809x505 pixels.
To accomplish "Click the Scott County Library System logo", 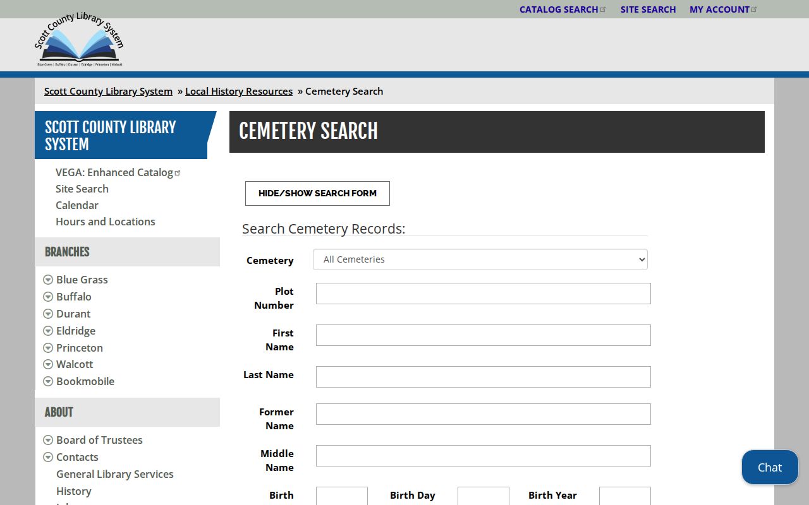I will point(79,40).
